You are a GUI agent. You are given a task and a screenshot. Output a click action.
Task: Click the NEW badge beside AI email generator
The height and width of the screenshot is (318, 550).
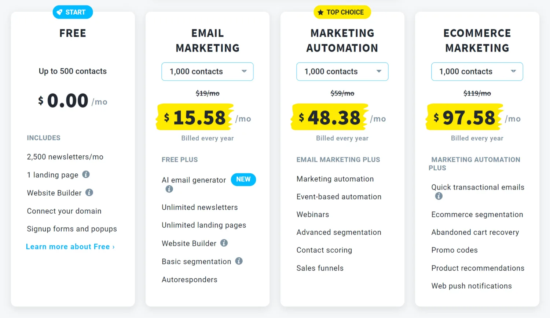(243, 179)
